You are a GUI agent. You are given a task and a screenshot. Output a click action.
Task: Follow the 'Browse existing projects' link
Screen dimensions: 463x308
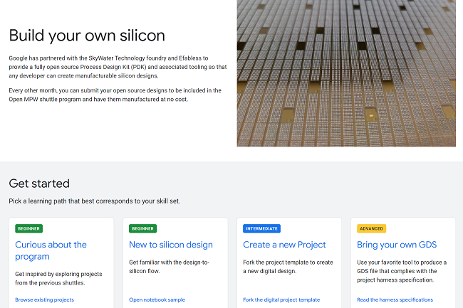pyautogui.click(x=44, y=299)
